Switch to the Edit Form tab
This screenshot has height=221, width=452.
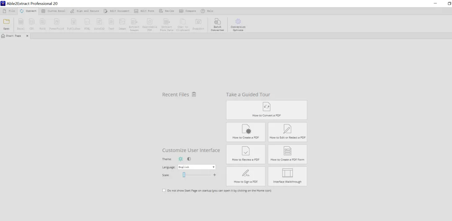coord(144,11)
